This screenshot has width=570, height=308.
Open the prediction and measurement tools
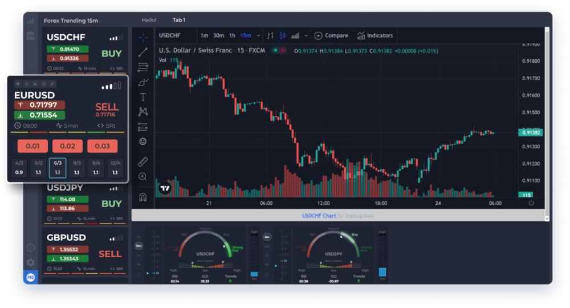(x=143, y=127)
